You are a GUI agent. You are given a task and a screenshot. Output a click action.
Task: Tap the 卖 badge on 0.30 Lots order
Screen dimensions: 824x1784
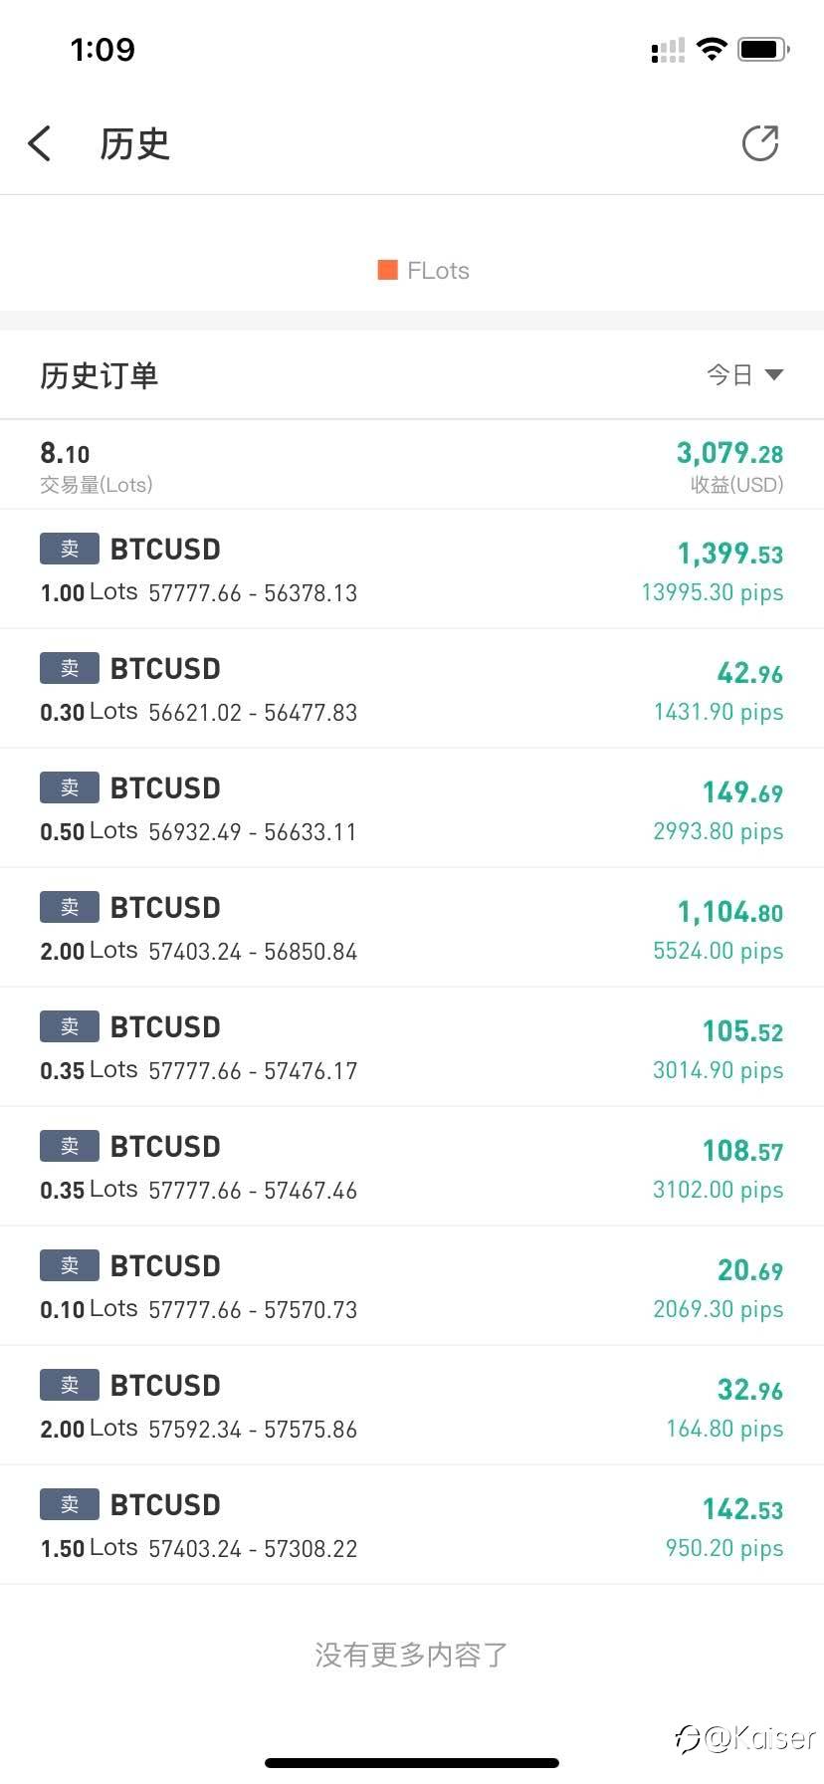(70, 668)
